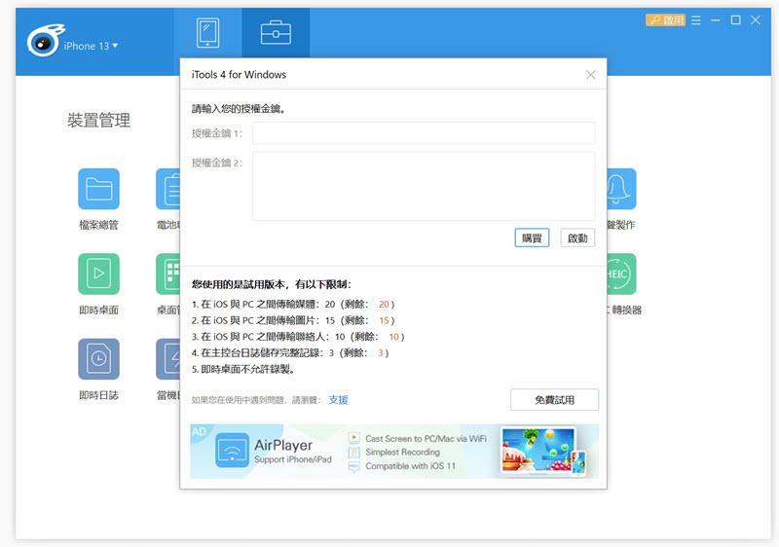
Task: Click the AirPlayer wifi screen icon
Action: coord(232,451)
